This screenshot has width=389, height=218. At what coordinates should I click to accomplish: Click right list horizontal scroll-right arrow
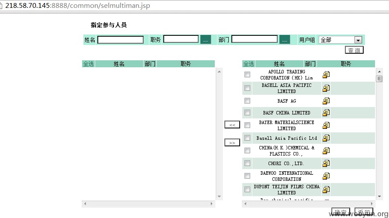click(x=372, y=204)
